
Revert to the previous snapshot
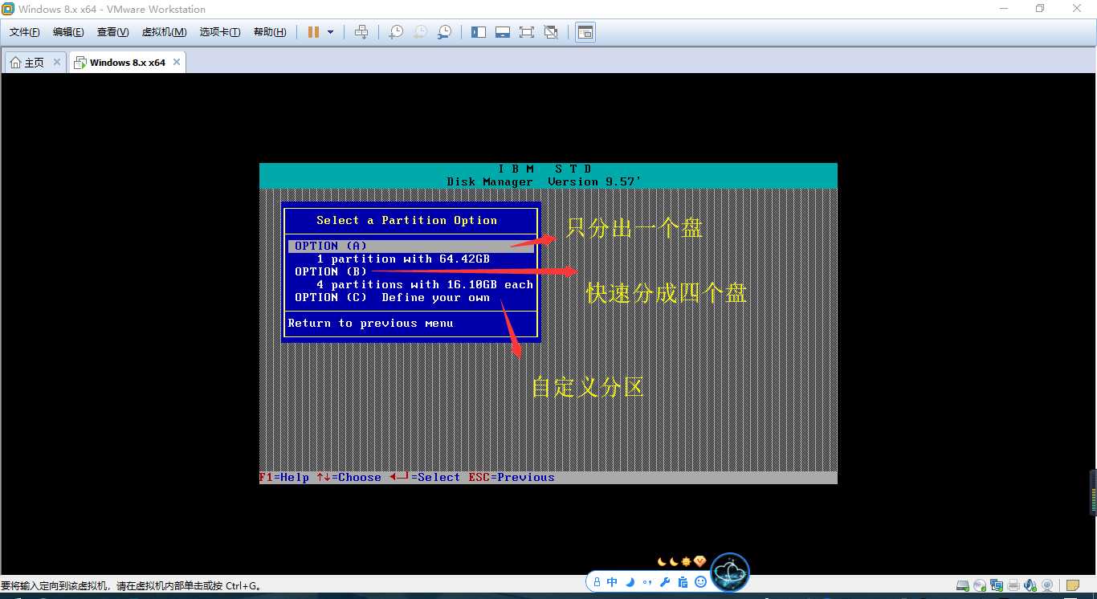tap(420, 32)
